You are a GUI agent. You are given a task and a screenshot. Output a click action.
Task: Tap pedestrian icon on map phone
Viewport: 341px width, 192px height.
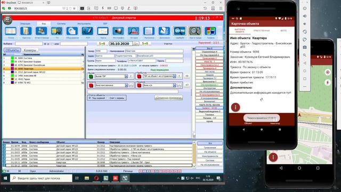pyautogui.click(x=328, y=83)
